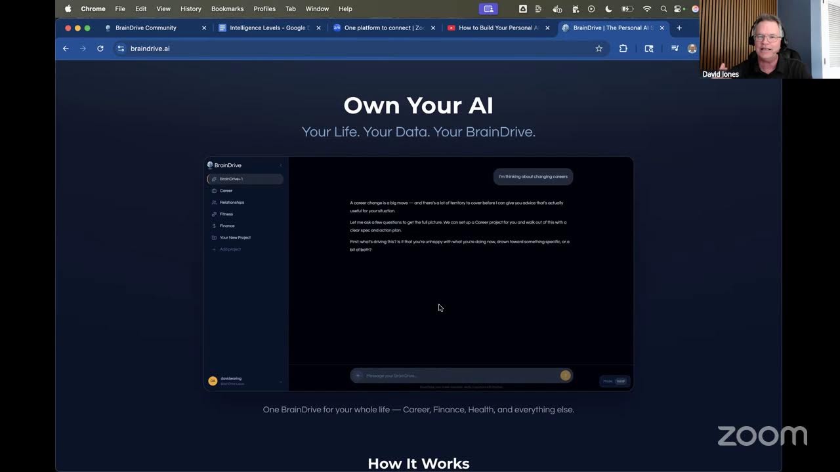Open the Chrome app menu
The image size is (840, 472).
(93, 9)
